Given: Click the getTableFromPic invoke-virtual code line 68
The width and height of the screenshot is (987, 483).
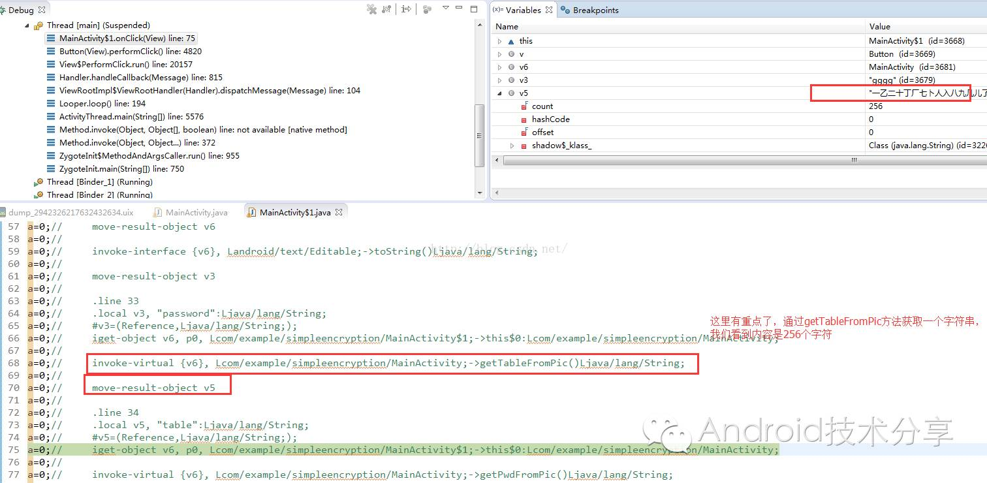Looking at the screenshot, I should point(388,363).
